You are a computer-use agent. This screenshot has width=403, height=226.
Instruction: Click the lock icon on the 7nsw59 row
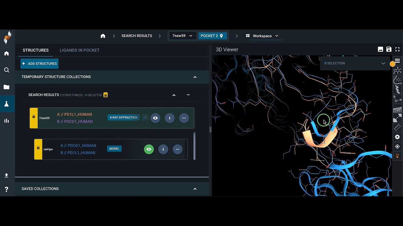(34, 117)
